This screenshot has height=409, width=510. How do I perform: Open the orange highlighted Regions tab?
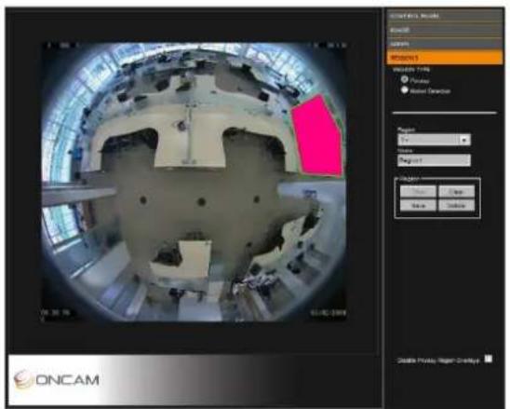click(445, 58)
